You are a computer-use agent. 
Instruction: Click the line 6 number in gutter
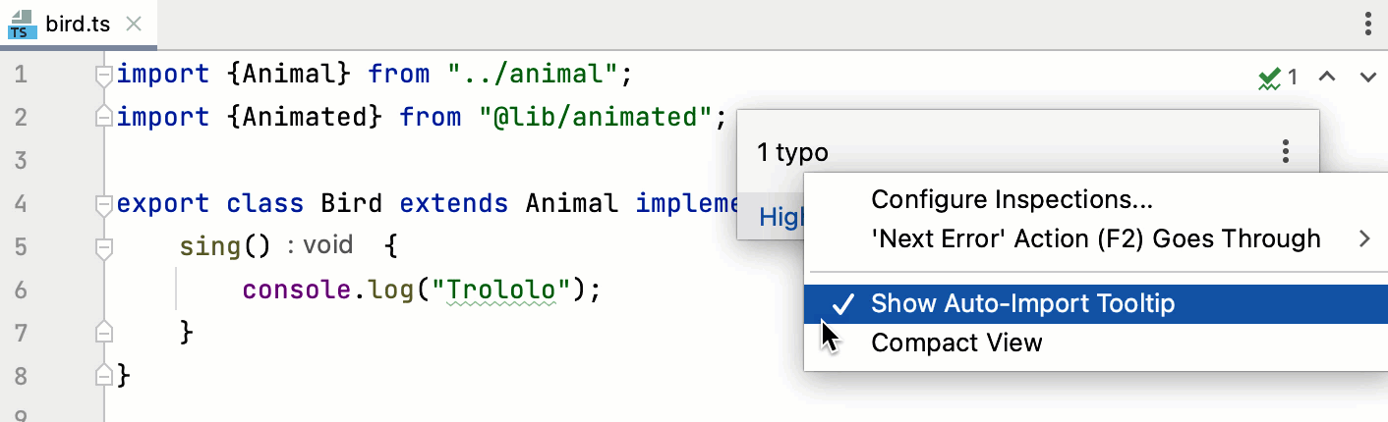21,290
